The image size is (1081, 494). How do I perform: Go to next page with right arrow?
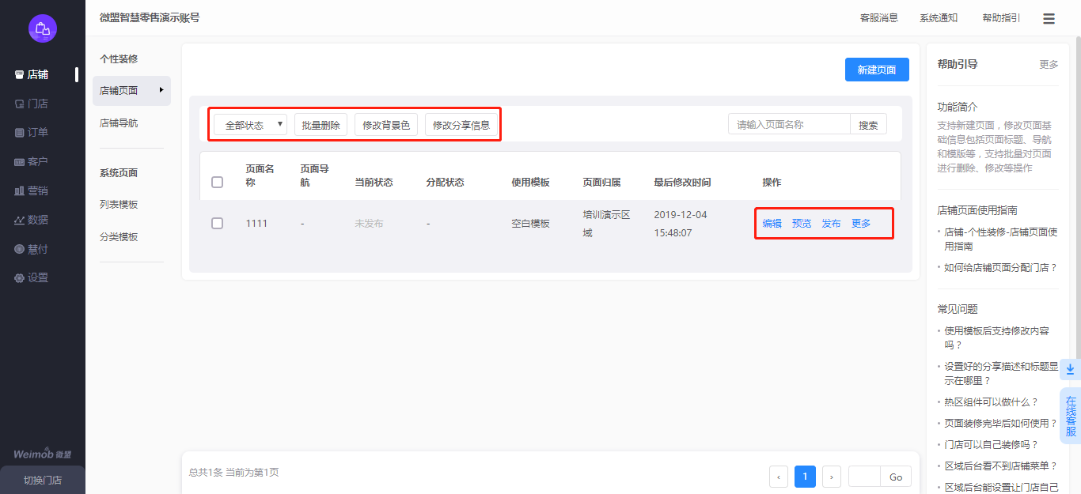click(x=832, y=477)
